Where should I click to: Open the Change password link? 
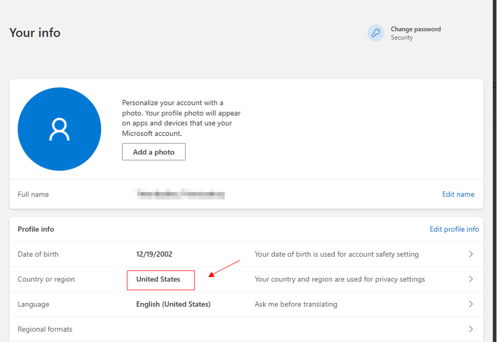415,29
